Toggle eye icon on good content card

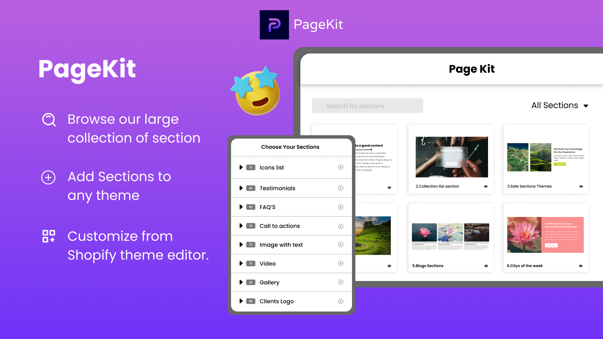(389, 188)
